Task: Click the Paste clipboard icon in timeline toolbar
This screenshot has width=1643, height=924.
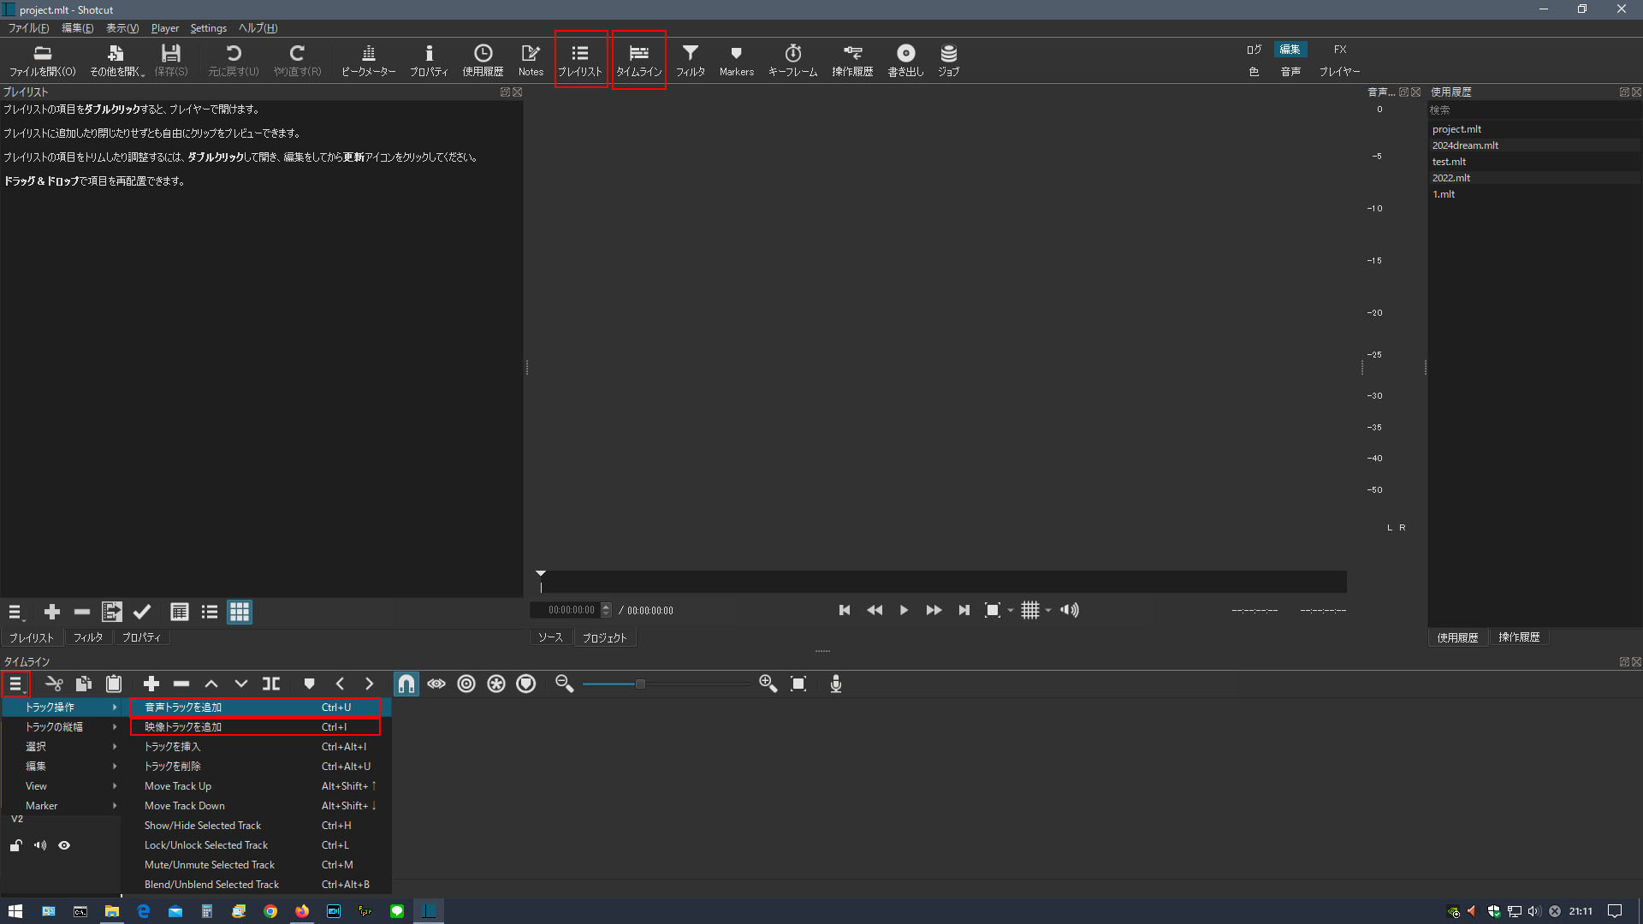Action: pyautogui.click(x=114, y=684)
